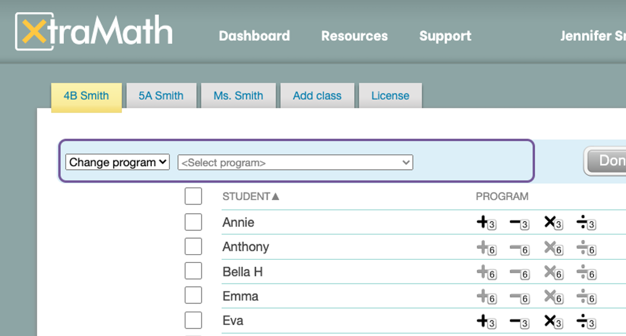Screen dimensions: 626x336
Task: Switch to the 5A Smith class tab
Action: click(x=161, y=96)
